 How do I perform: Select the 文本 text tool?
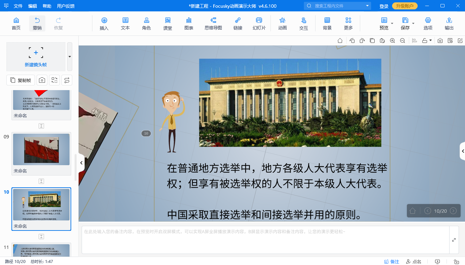click(x=125, y=23)
